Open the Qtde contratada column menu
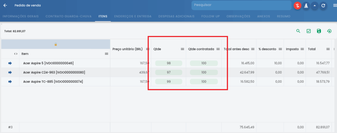The width and height of the screenshot is (337, 133). click(x=218, y=49)
